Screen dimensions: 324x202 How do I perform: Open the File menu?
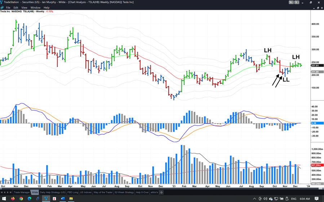coord(8,8)
